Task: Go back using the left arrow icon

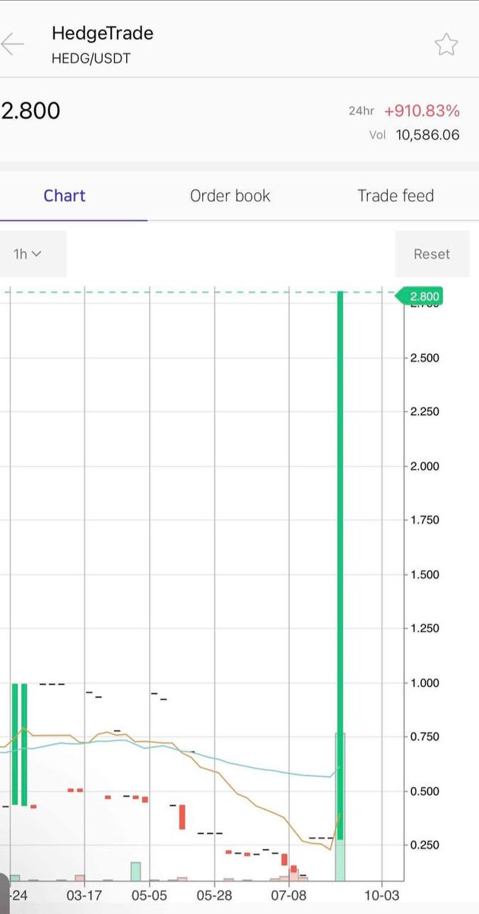Action: (12, 44)
